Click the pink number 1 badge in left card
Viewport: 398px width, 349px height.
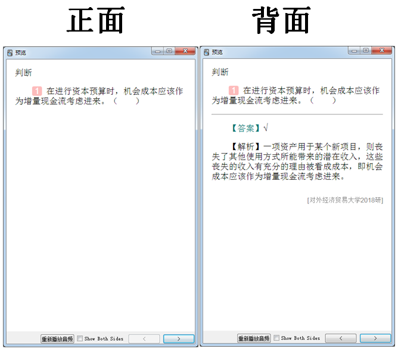(x=37, y=91)
